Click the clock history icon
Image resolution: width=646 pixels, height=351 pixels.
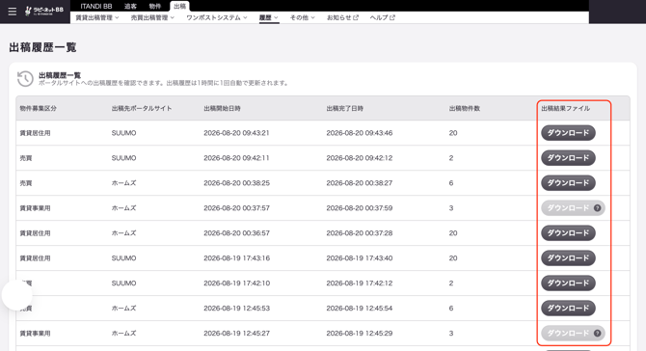click(25, 79)
